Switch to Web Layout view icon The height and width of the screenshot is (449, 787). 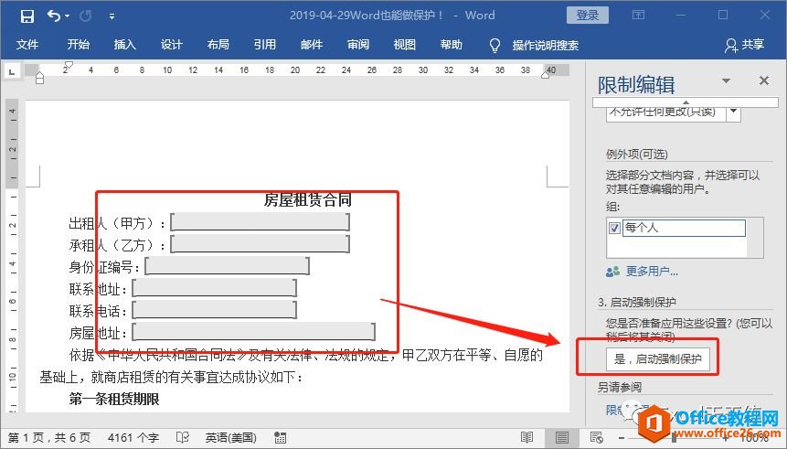point(597,437)
